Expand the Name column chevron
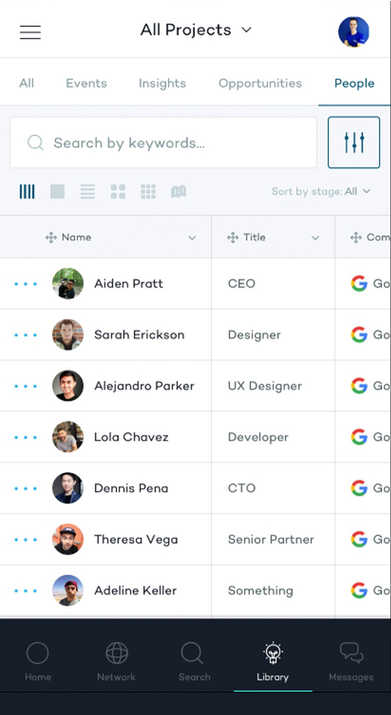This screenshot has height=715, width=391. (x=192, y=238)
